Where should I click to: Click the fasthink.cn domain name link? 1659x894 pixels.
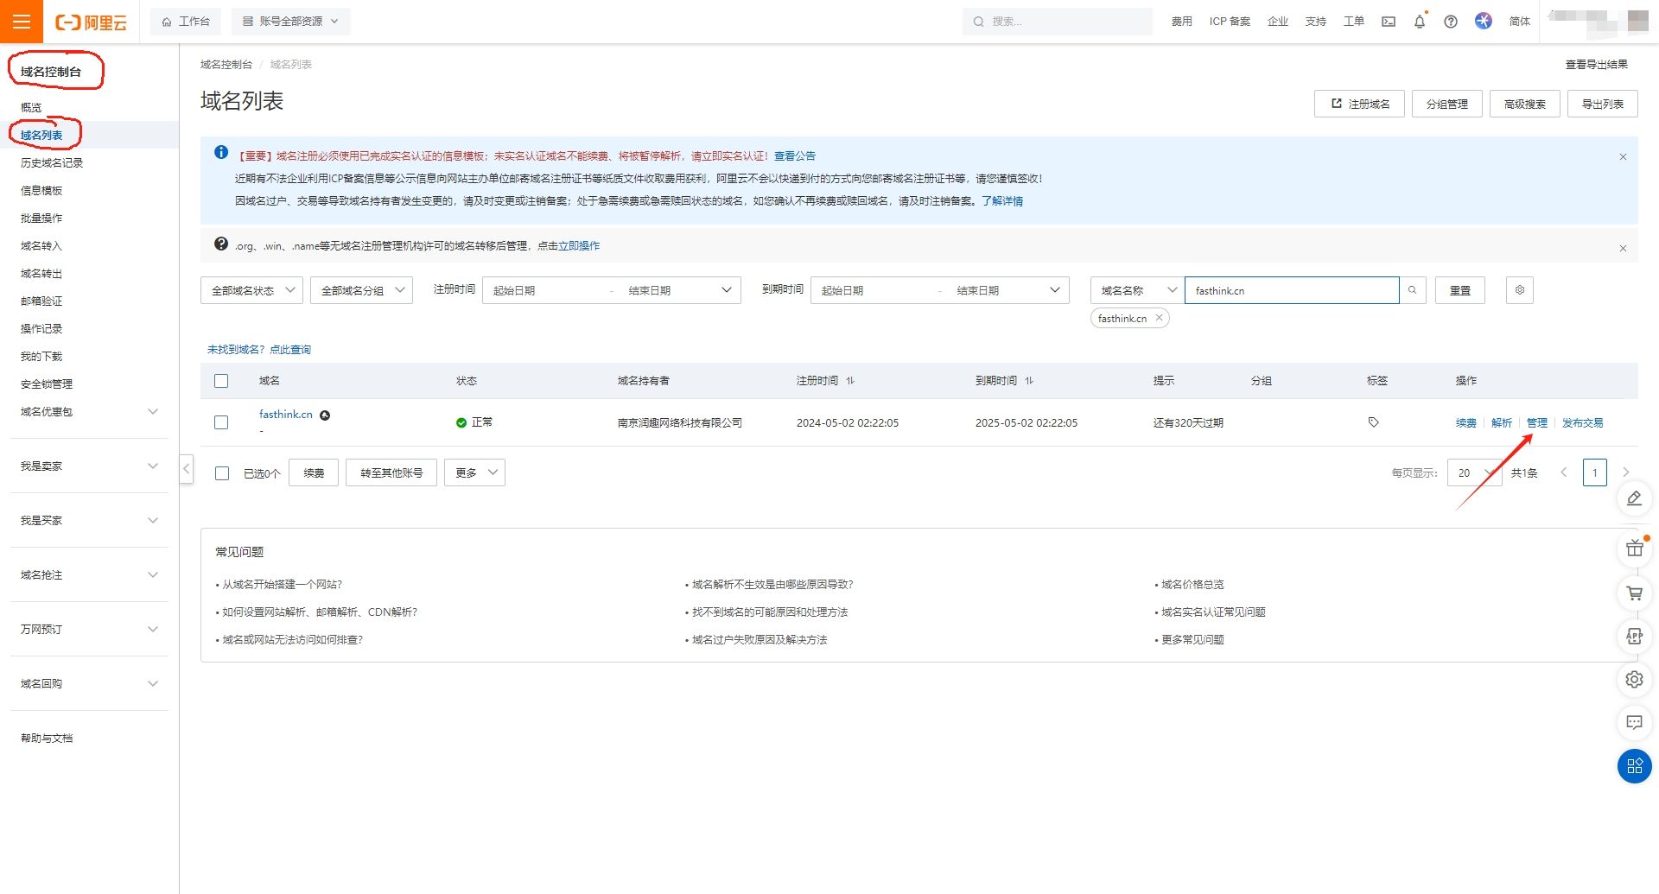coord(286,415)
